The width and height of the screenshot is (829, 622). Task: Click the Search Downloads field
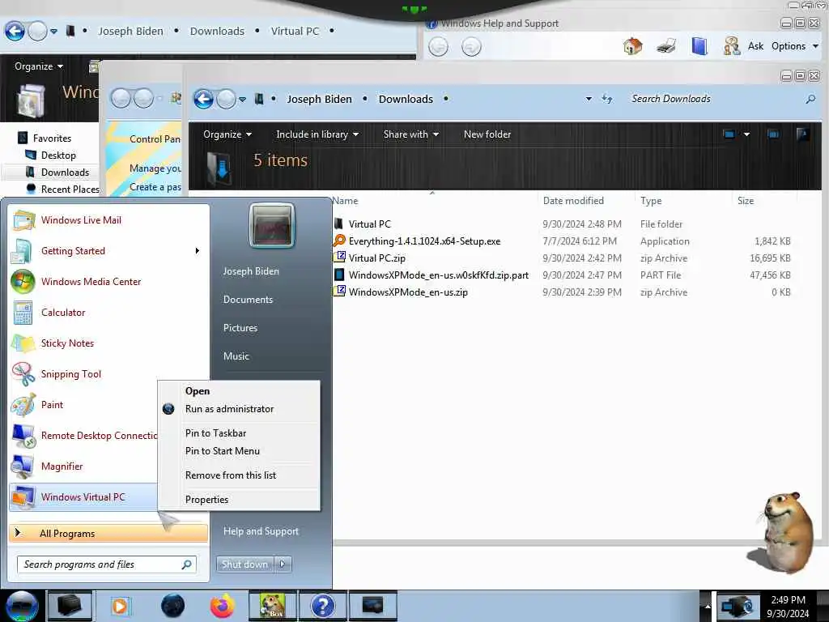point(716,99)
